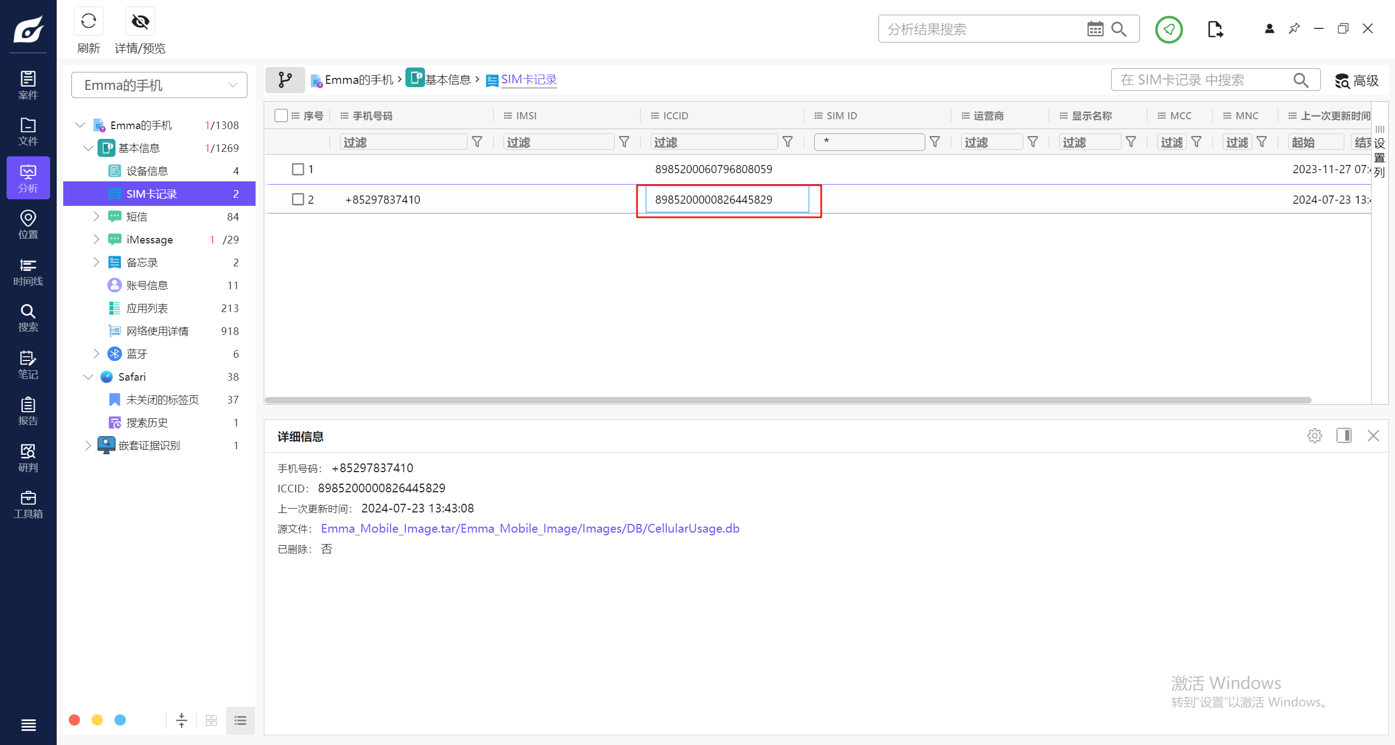Click the calendar icon in analysis search

1095,29
